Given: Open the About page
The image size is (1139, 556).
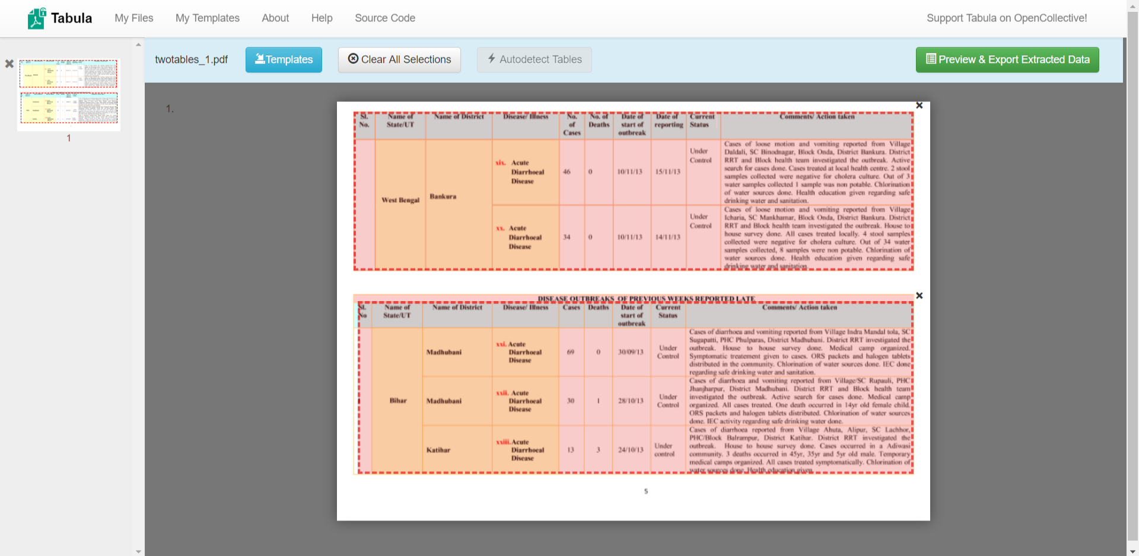Looking at the screenshot, I should (x=275, y=18).
